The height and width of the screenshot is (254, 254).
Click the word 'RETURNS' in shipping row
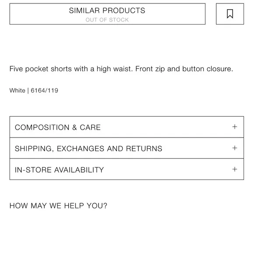[144, 148]
